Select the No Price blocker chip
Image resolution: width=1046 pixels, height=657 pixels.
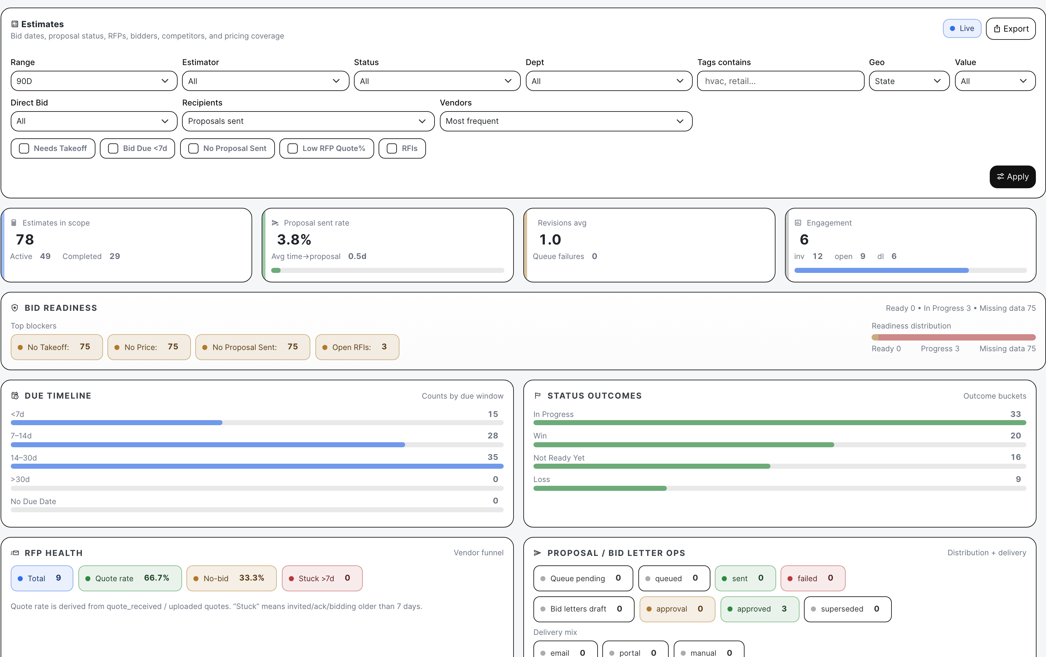149,347
